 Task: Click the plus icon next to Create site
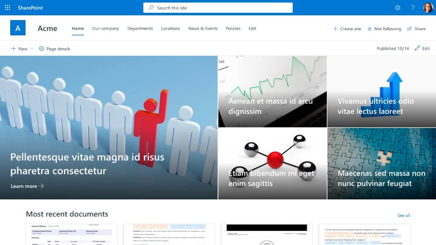coord(336,29)
